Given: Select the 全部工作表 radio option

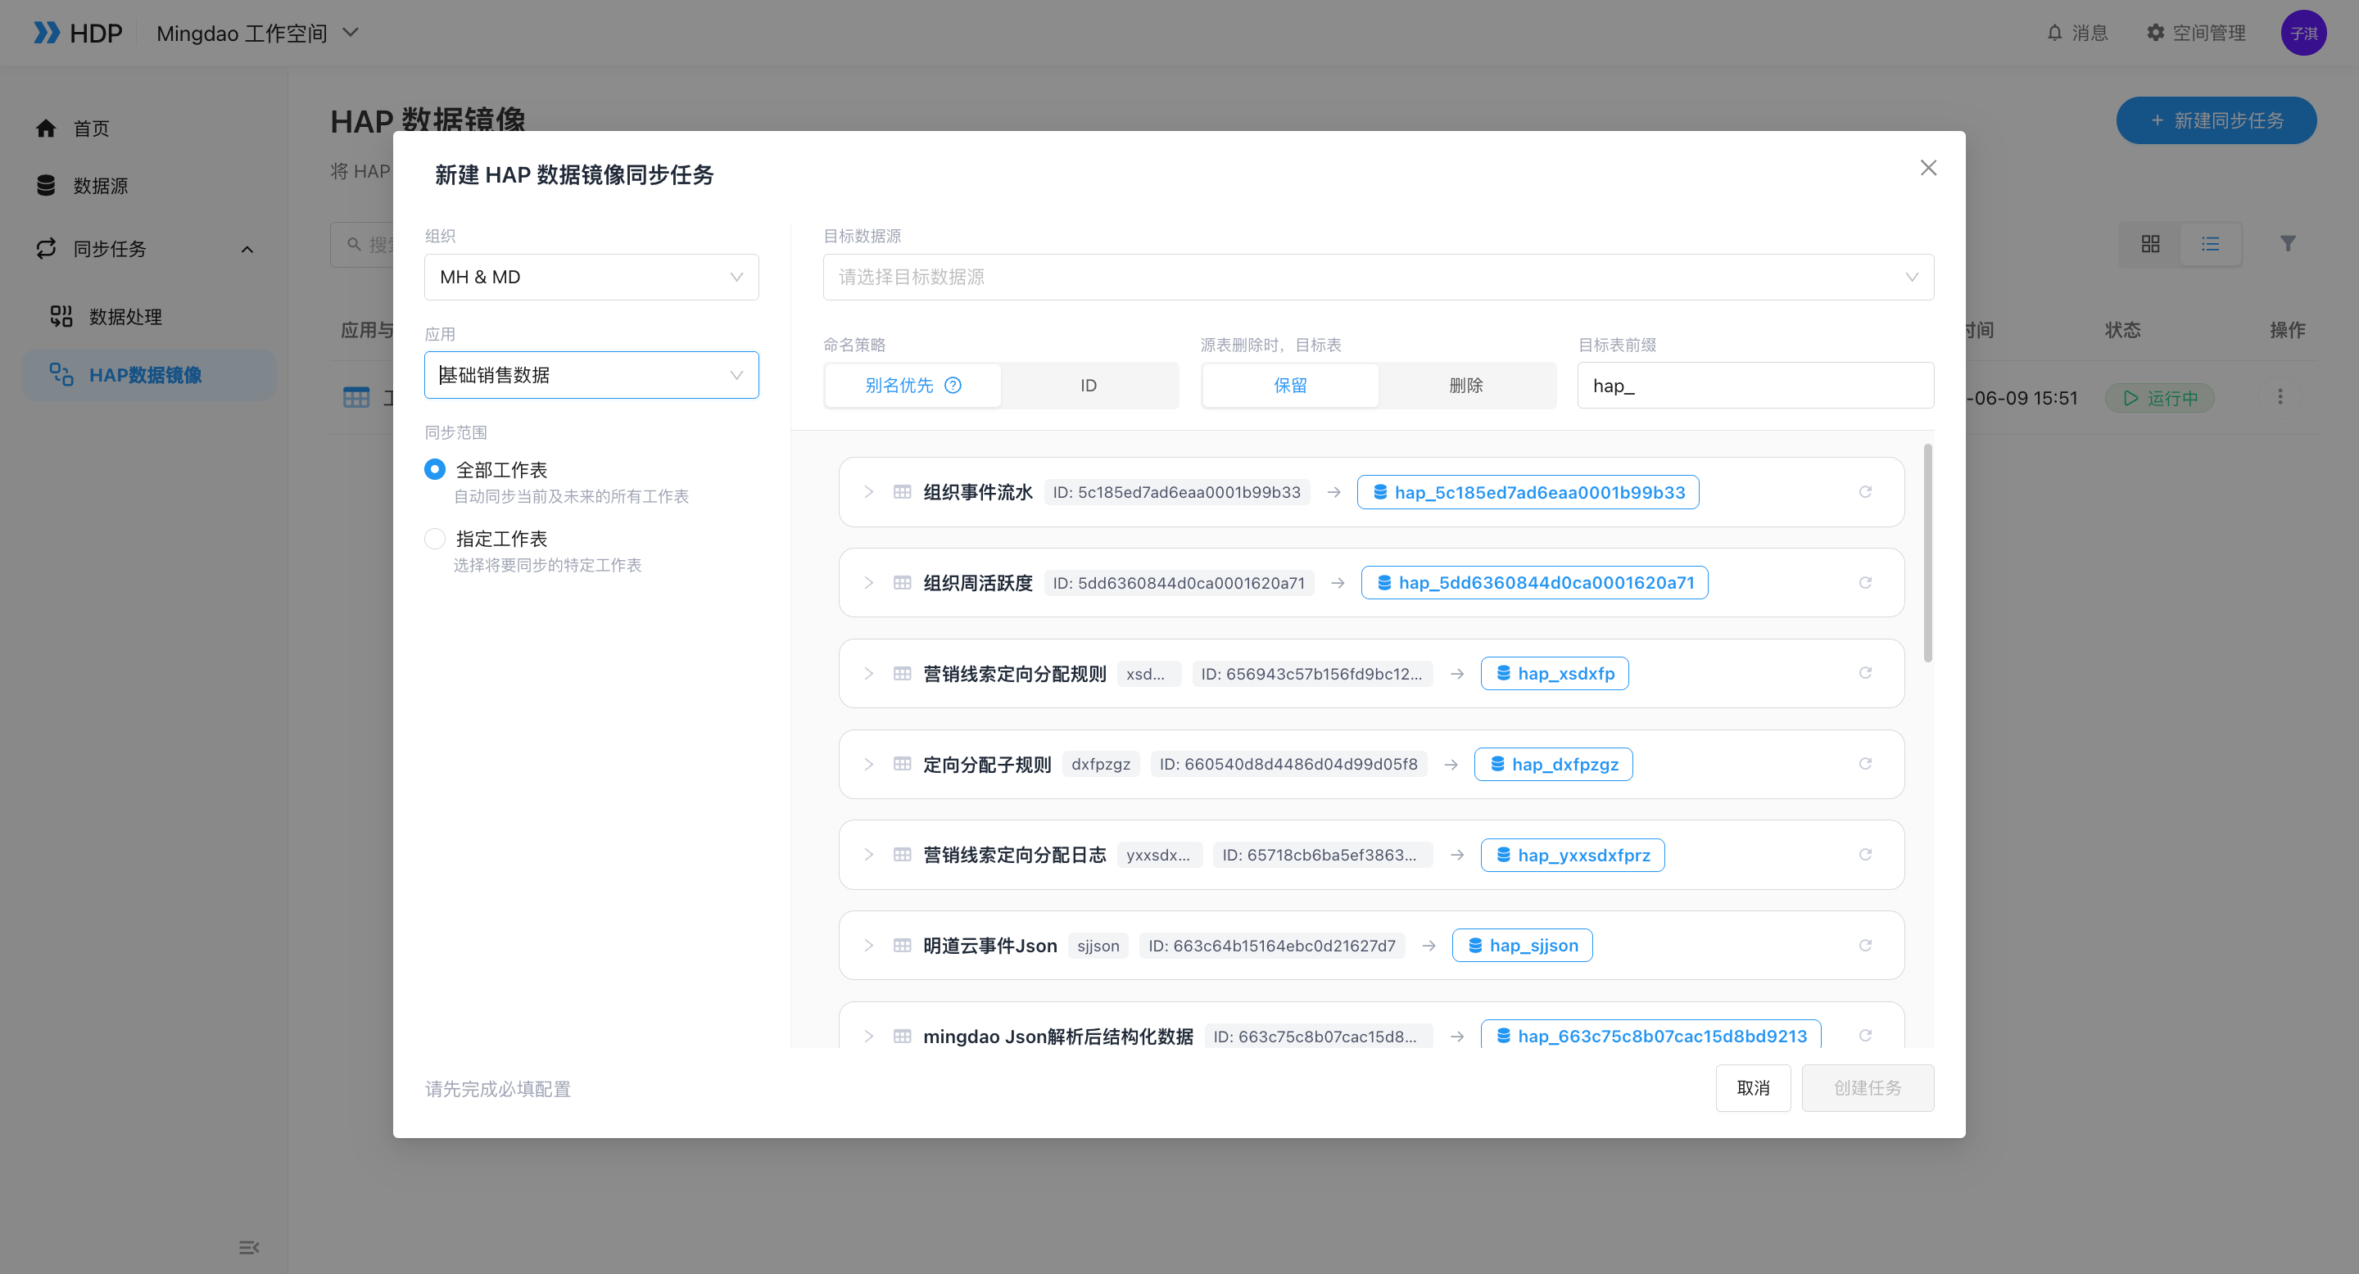Looking at the screenshot, I should [435, 469].
